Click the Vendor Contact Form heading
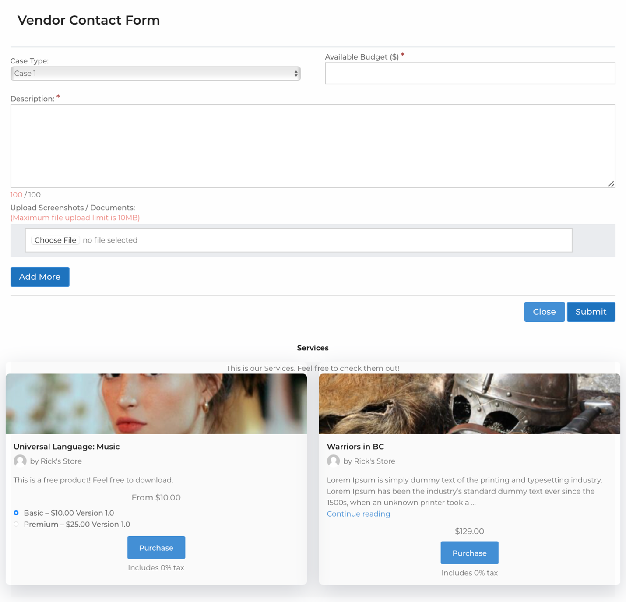The height and width of the screenshot is (602, 626). 88,20
